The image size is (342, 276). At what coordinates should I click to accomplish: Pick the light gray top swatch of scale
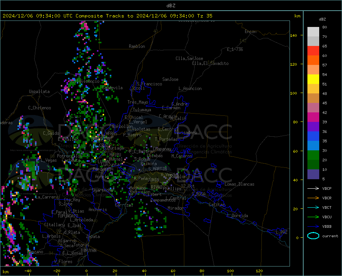(x=313, y=32)
